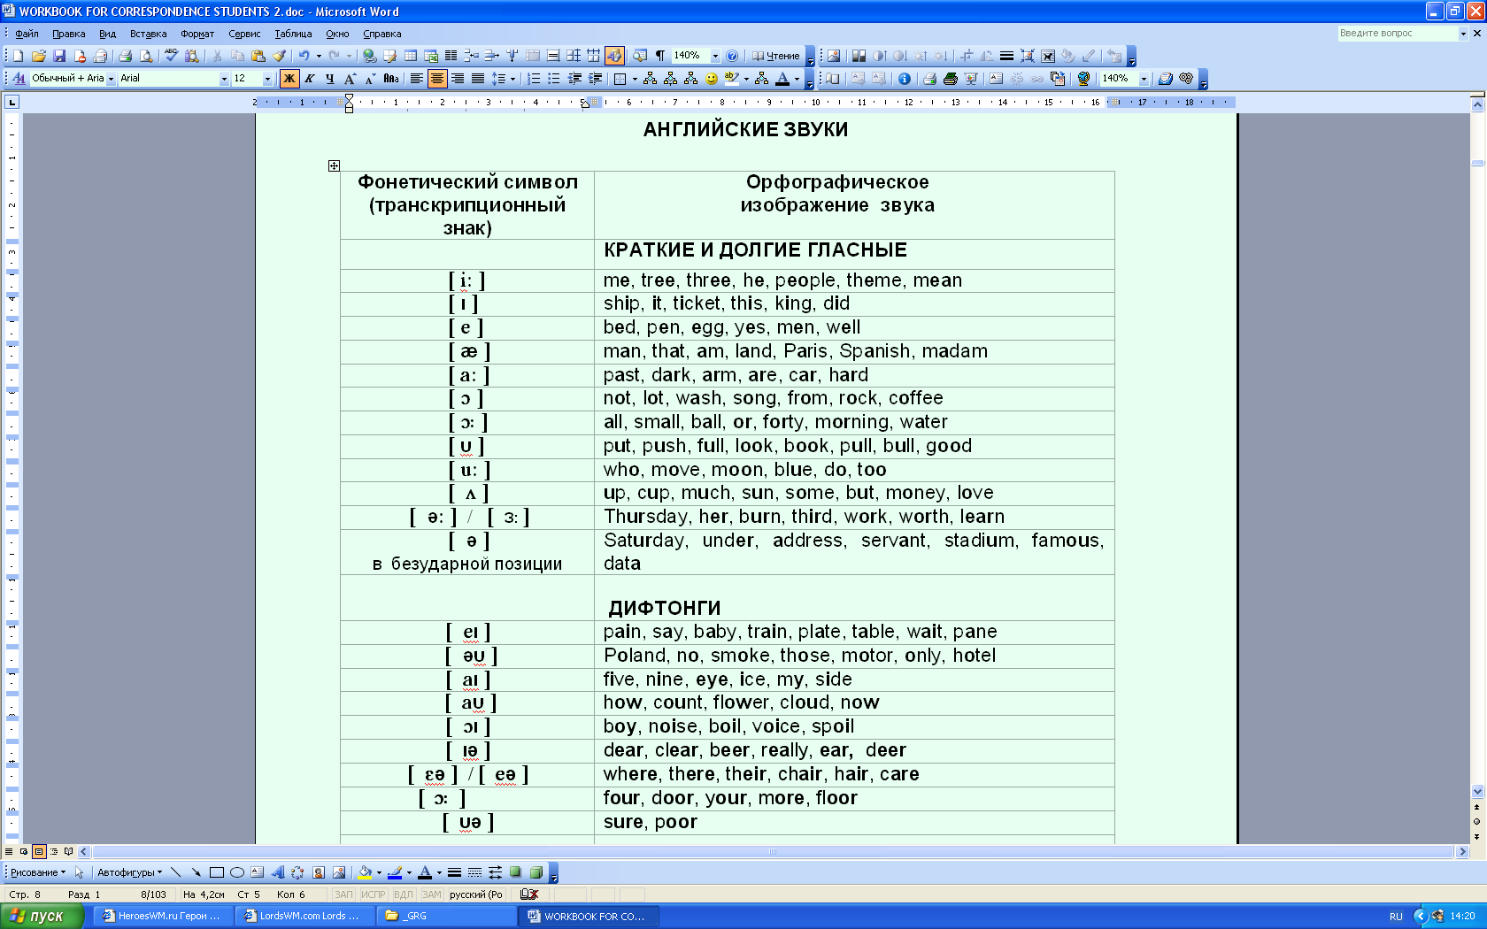Toggle center alignment
Viewport: 1487px width, 929px height.
(437, 79)
